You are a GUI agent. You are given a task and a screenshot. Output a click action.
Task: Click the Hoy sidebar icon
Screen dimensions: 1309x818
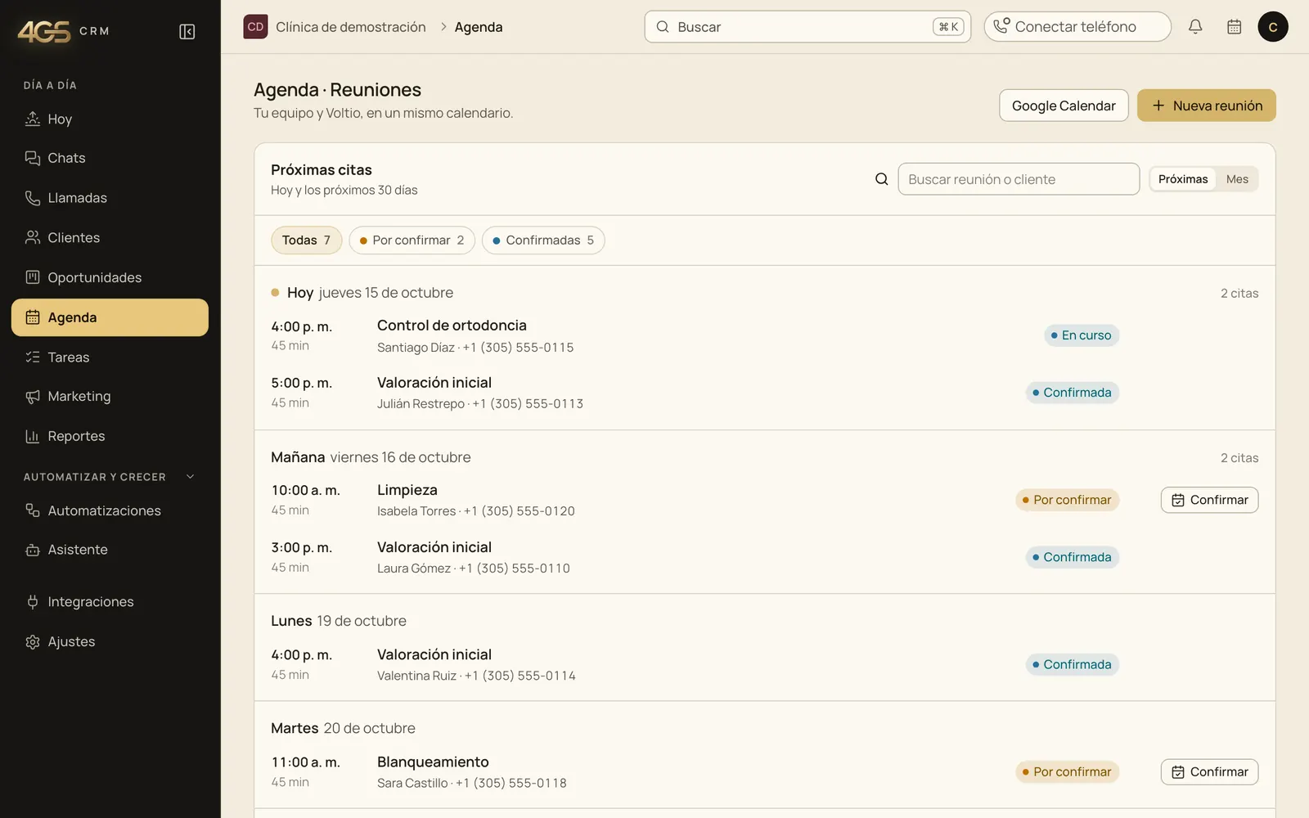pos(33,119)
